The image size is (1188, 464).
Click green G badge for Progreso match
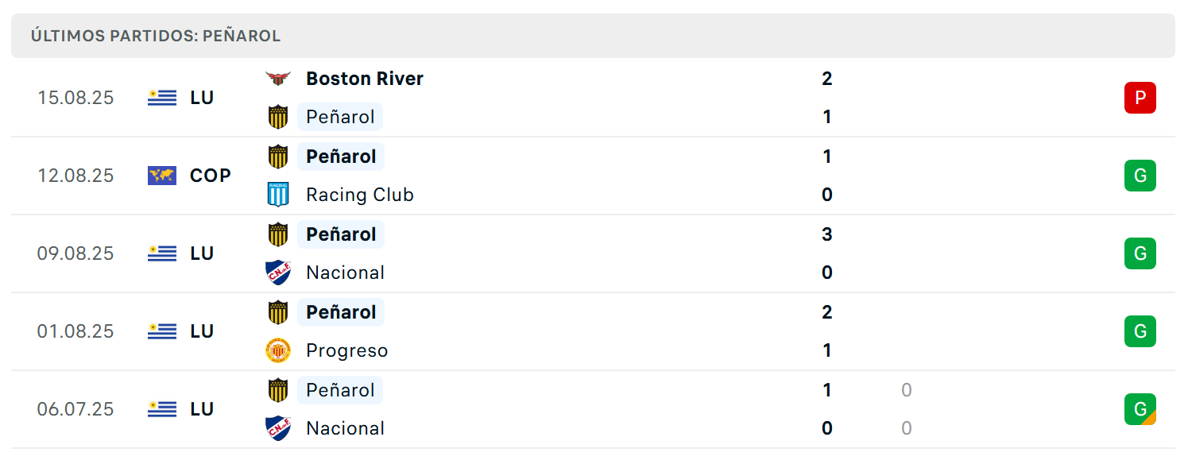point(1140,331)
